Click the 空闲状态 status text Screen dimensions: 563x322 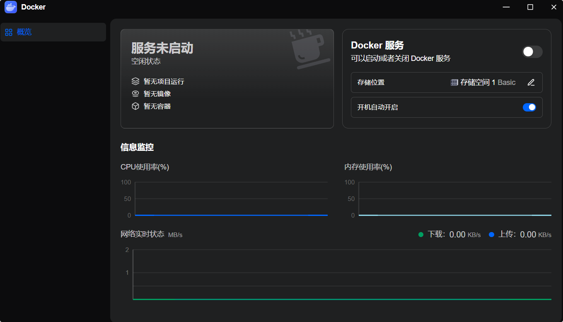146,61
